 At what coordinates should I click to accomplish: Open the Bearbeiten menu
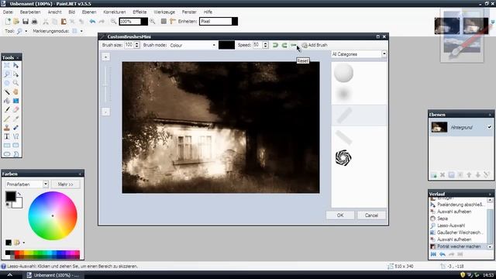[30, 12]
